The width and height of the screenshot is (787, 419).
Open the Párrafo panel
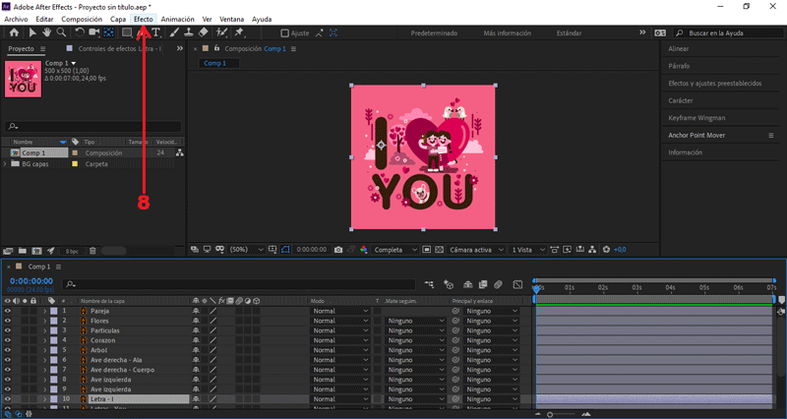[x=680, y=66]
